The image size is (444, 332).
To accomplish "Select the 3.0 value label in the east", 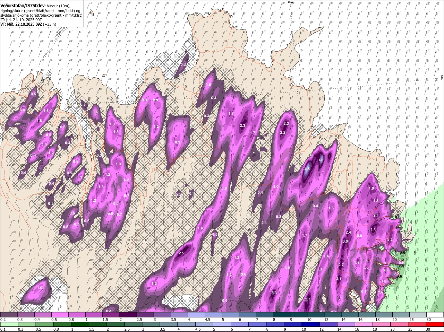I will click(x=345, y=241).
